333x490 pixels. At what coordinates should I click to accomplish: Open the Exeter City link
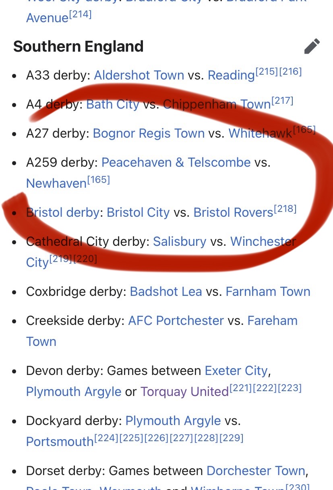(x=236, y=371)
